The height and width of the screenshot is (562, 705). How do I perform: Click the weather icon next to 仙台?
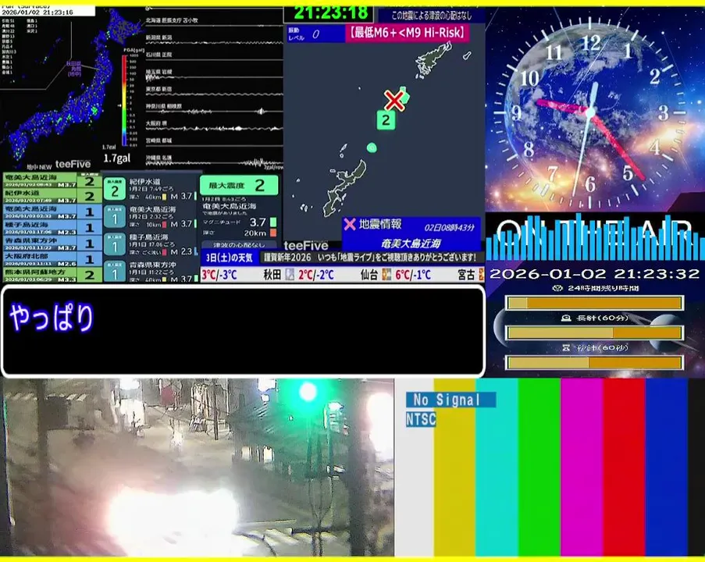click(x=386, y=274)
